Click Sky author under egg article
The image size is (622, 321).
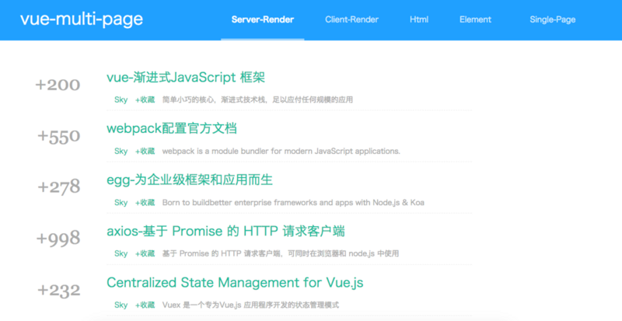tap(121, 202)
